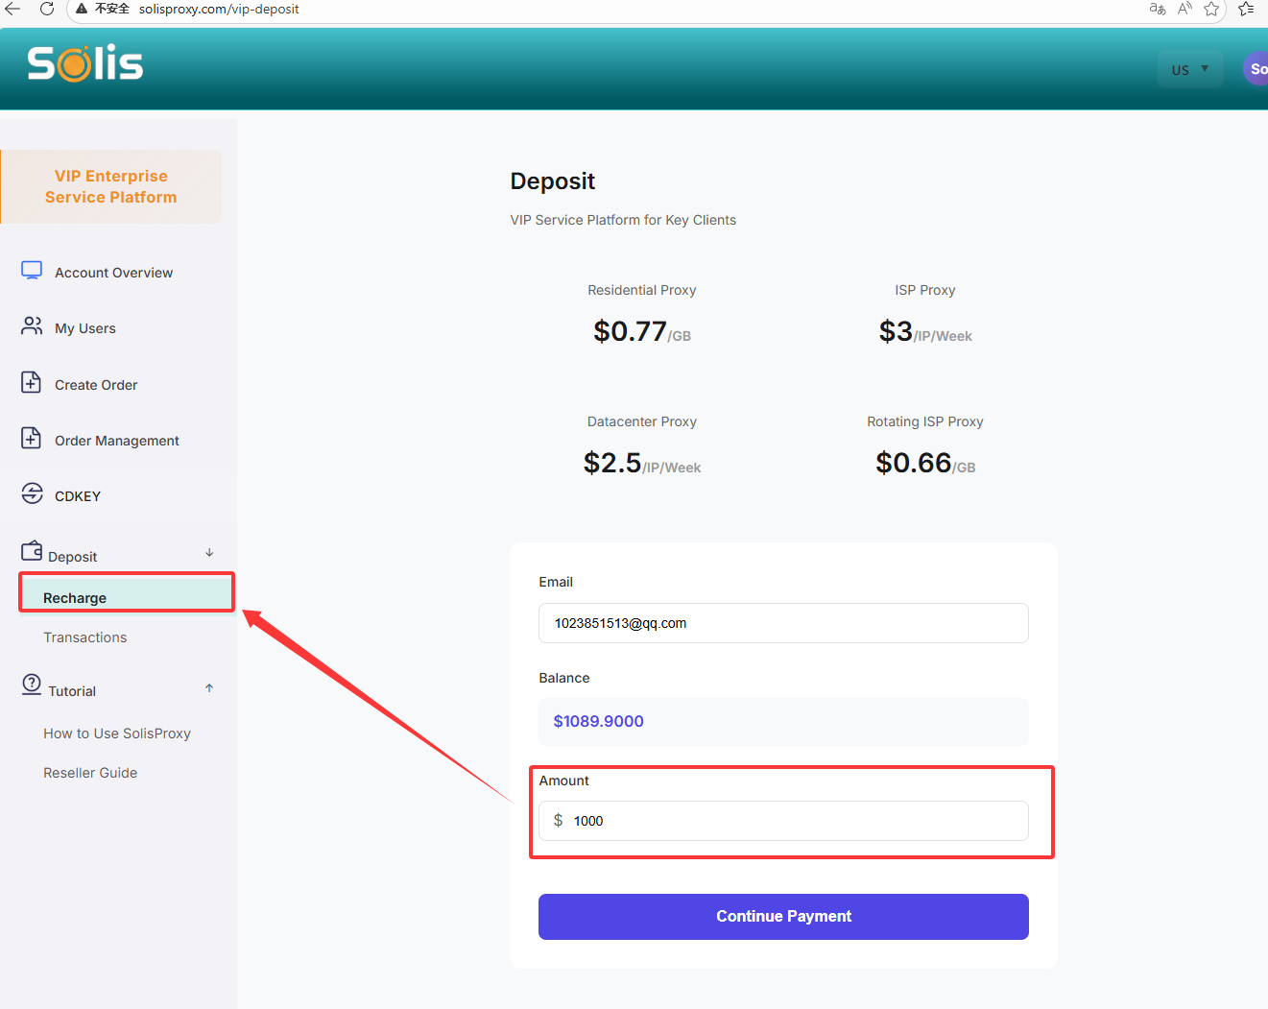Click the not-secure warning triangle icon

pyautogui.click(x=82, y=9)
